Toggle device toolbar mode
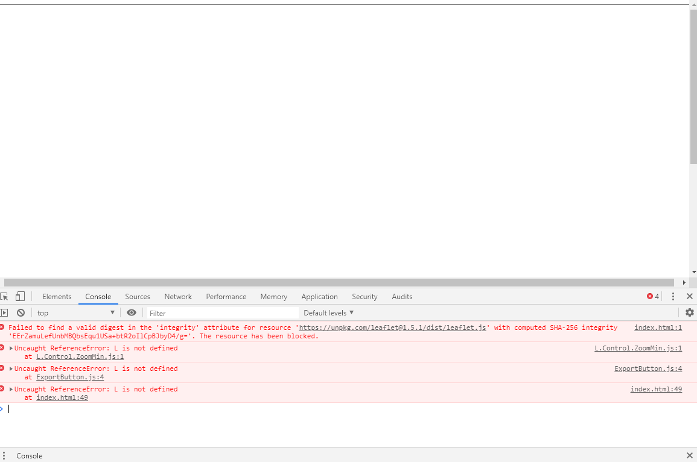Screen dimensions: 697x462 click(20, 296)
